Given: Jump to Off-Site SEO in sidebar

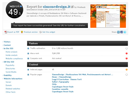Looking at the screenshot, I should tap(9, 62).
